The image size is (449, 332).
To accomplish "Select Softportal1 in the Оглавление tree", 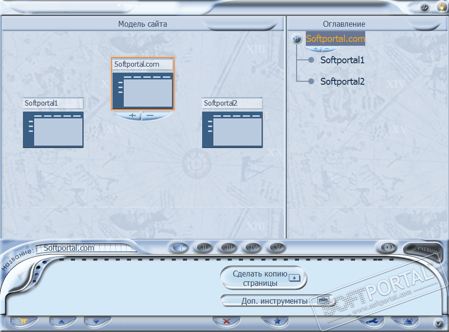I will click(x=342, y=60).
